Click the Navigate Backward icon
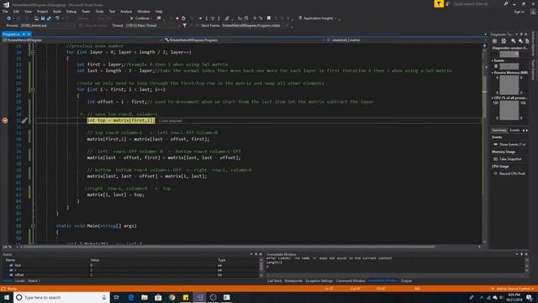This screenshot has height=303, width=538. 9,19
